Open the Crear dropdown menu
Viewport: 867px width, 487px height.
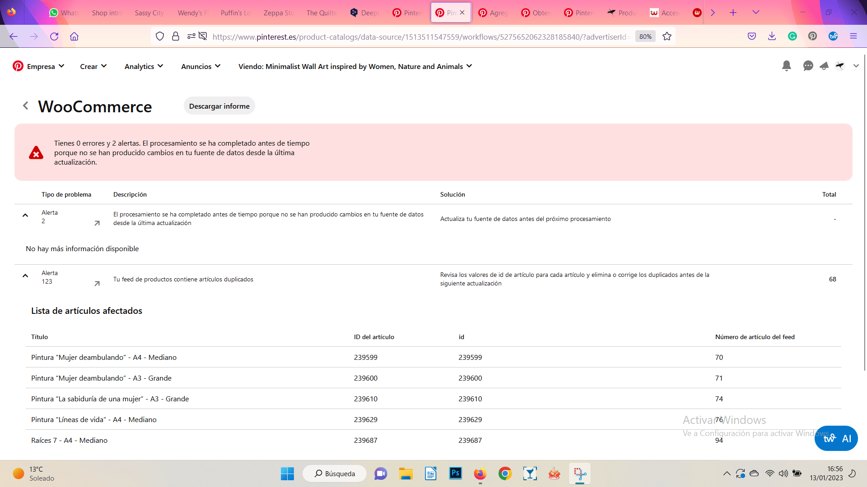point(93,66)
